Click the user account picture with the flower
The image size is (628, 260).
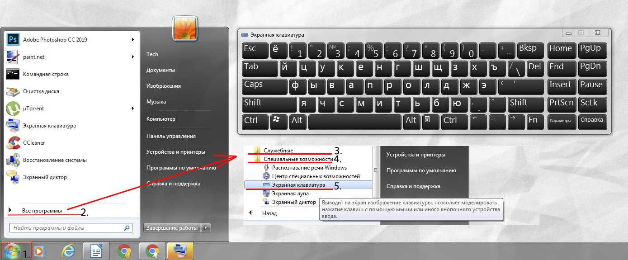pos(184,29)
